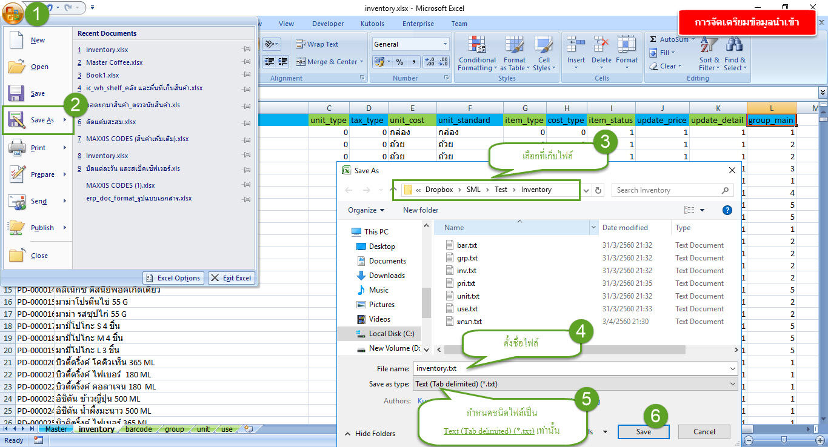Choose Save in the Office menu
Screen dimensions: 828x447
pyautogui.click(x=38, y=93)
